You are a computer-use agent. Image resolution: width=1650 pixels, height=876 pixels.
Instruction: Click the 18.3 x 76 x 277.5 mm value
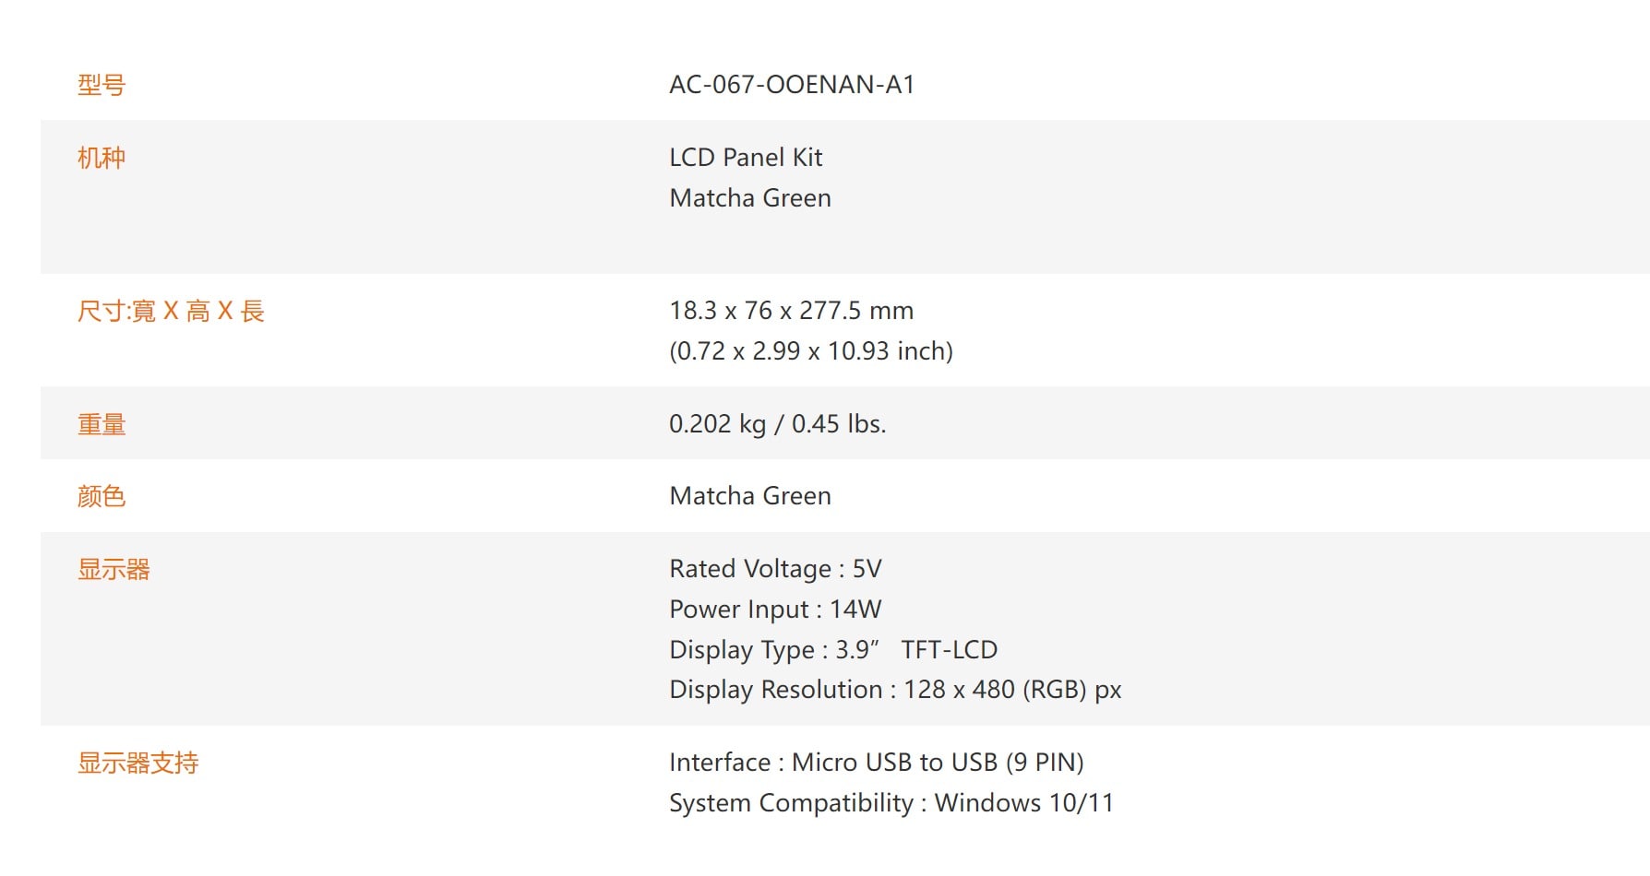point(792,311)
